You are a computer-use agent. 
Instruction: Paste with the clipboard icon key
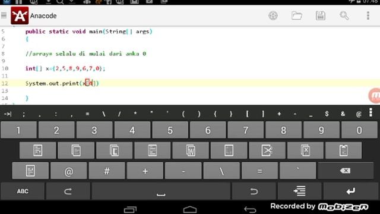point(344,150)
